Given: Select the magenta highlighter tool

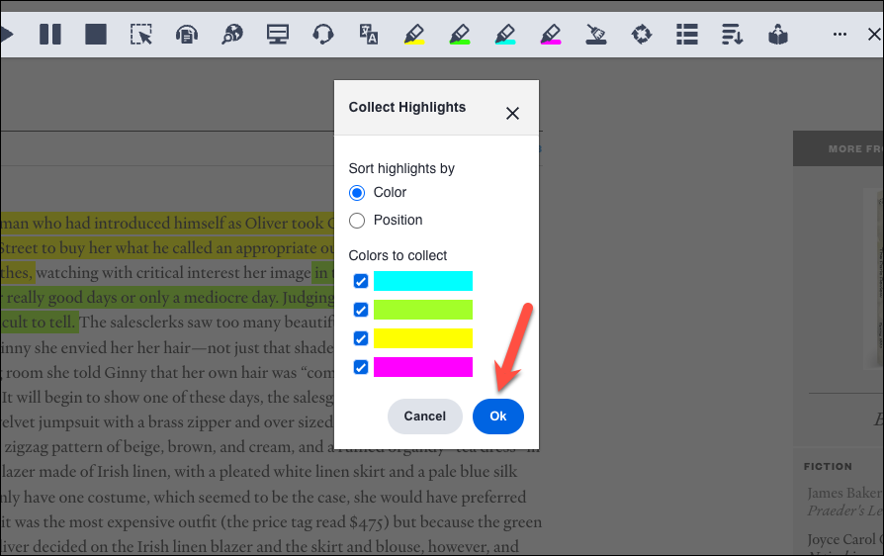Looking at the screenshot, I should pyautogui.click(x=550, y=35).
